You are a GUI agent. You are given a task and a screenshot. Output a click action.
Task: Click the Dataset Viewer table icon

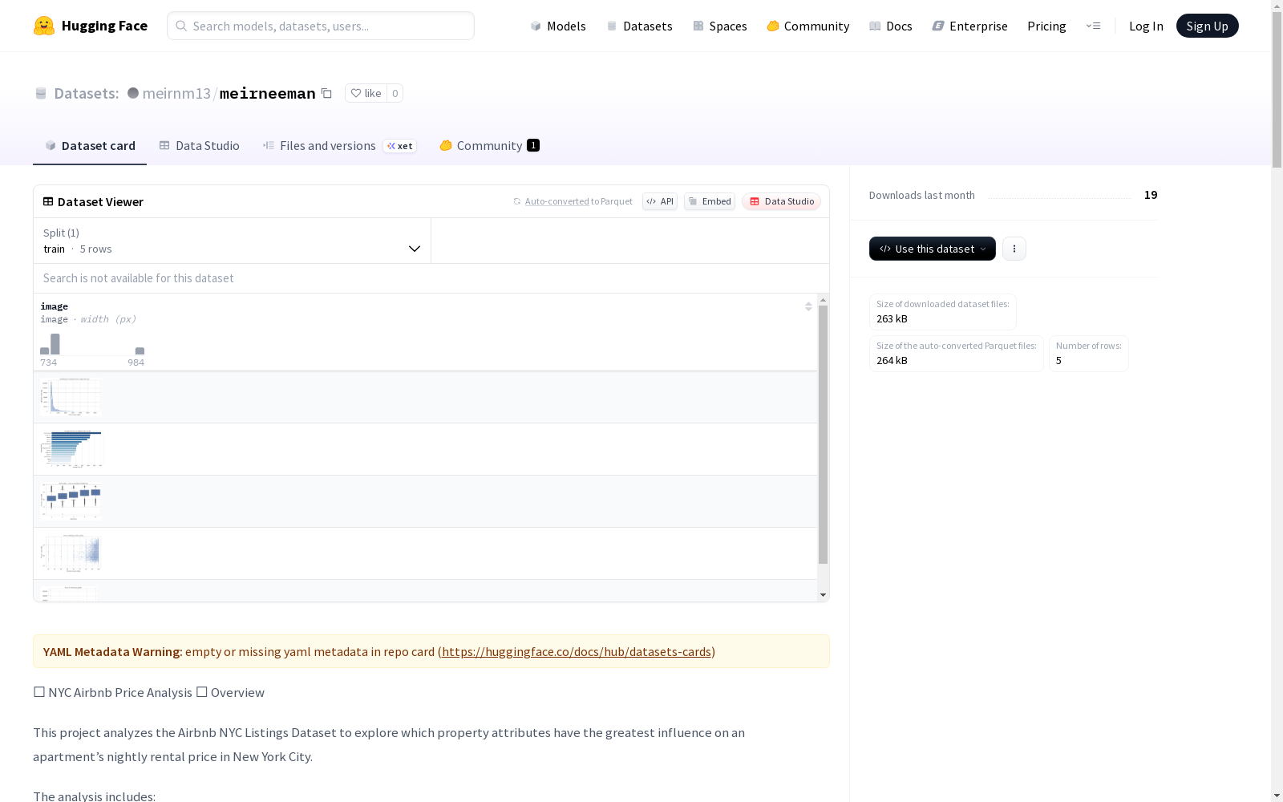click(48, 201)
